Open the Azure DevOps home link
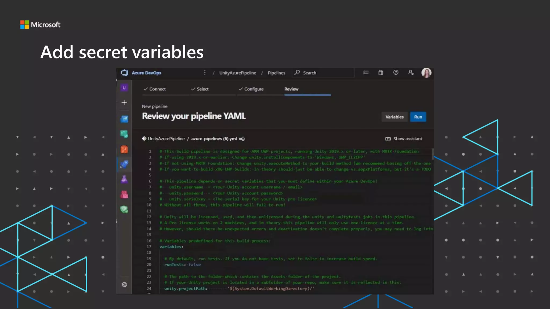The image size is (550, 309). [146, 73]
